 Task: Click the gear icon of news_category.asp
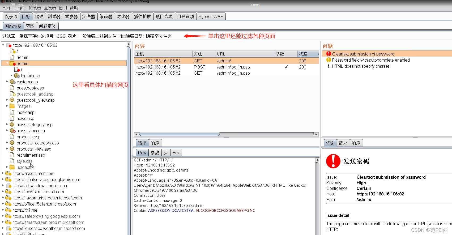[12, 124]
